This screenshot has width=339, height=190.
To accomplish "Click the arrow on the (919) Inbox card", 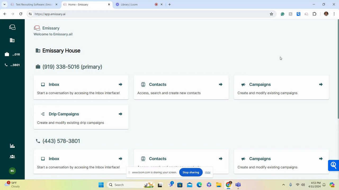I will click(121, 84).
